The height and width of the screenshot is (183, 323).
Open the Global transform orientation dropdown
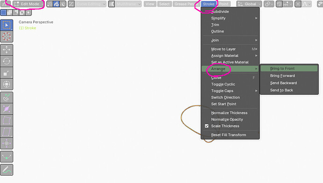(x=249, y=4)
